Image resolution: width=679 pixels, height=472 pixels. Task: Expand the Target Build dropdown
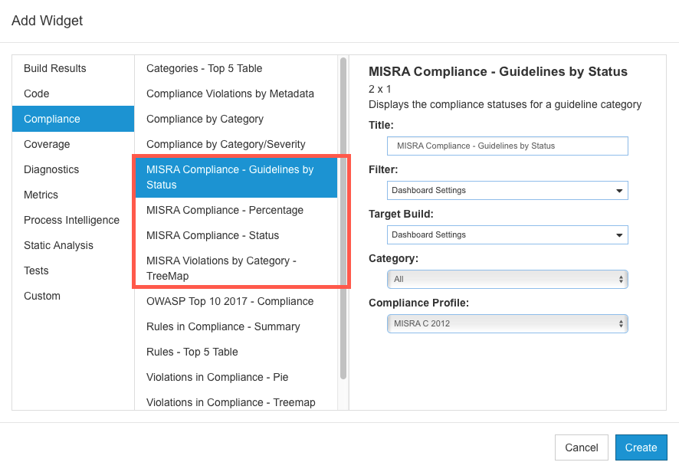coord(507,234)
